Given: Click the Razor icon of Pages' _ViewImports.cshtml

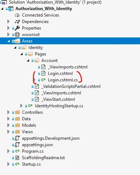Looking at the screenshot, I should click(37, 93).
